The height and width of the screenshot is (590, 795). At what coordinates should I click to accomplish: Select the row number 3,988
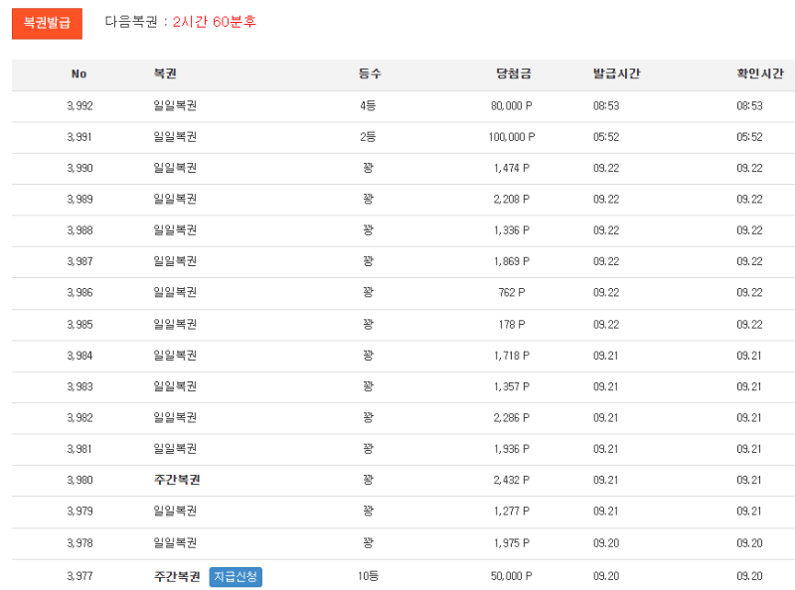80,230
